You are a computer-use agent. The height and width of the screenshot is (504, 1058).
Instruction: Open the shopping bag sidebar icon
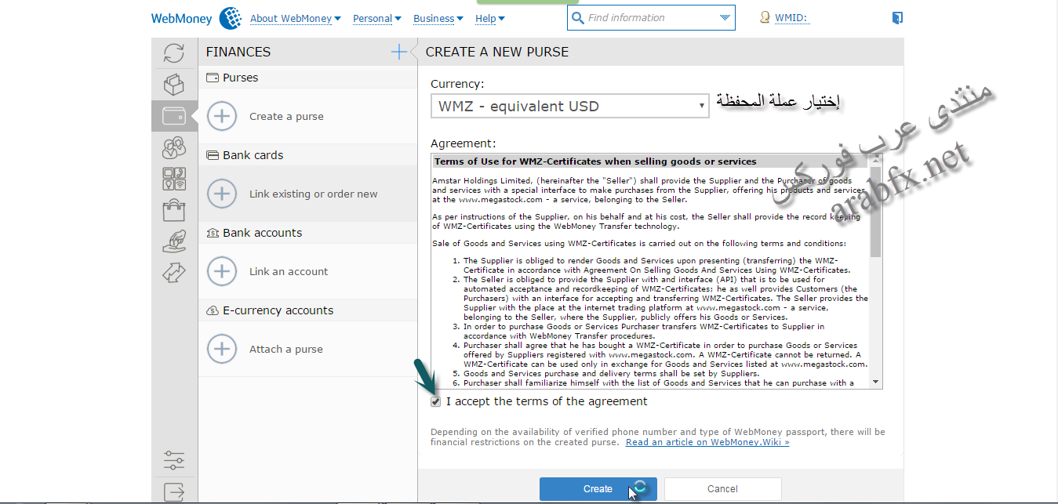173,210
